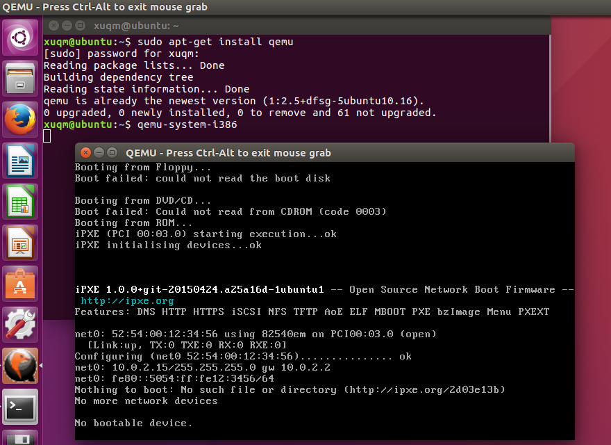Screen dimensions: 611x445
Task: Click 'Booting from ROM...' line
Action: 133,223
